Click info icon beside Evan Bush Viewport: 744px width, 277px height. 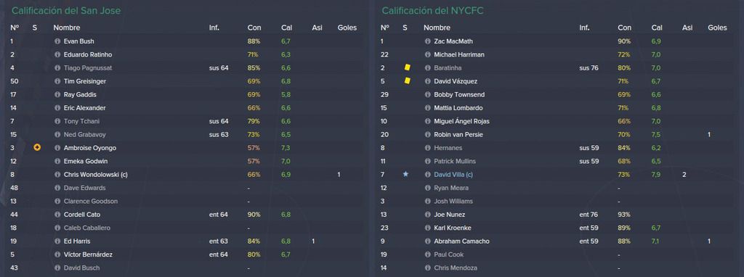(x=57, y=41)
